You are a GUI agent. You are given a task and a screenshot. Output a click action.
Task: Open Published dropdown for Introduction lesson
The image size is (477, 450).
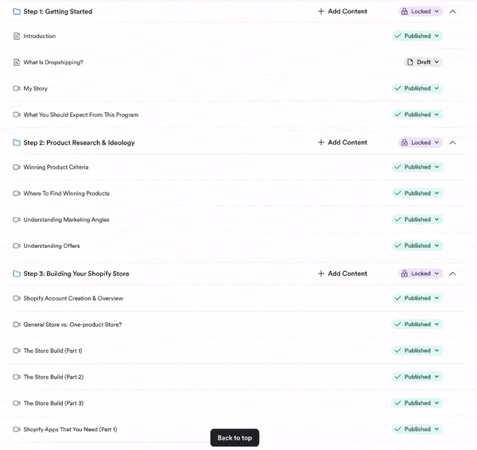coord(417,36)
